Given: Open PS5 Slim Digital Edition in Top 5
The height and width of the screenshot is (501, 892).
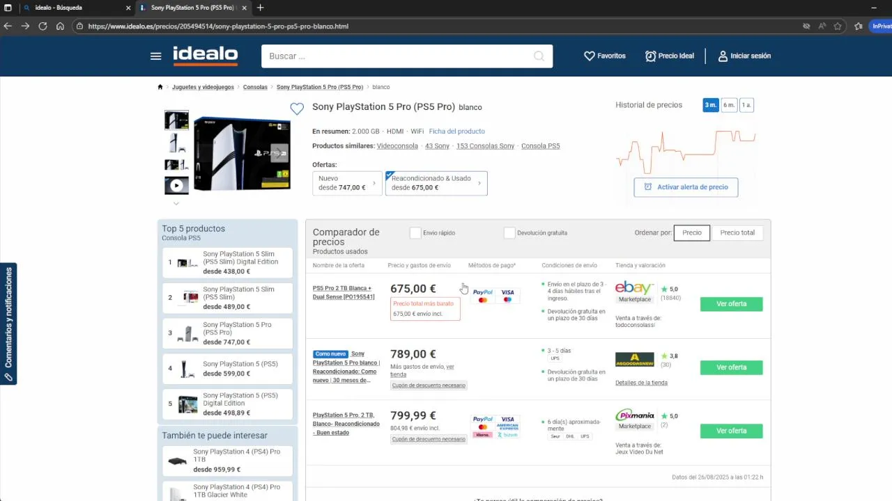Looking at the screenshot, I should tap(227, 263).
